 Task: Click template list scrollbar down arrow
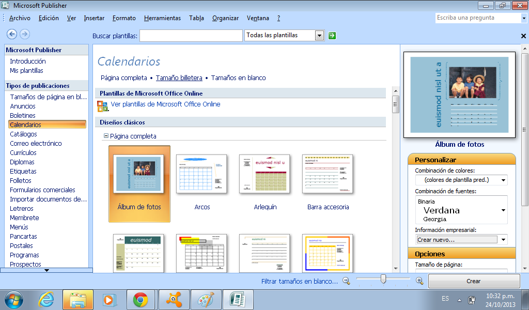[396, 269]
